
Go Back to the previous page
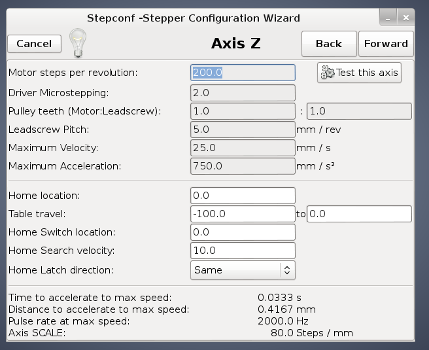point(328,44)
